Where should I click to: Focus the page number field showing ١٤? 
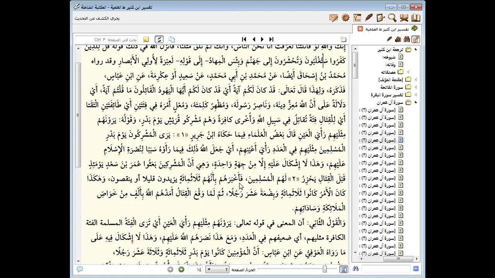196,269
